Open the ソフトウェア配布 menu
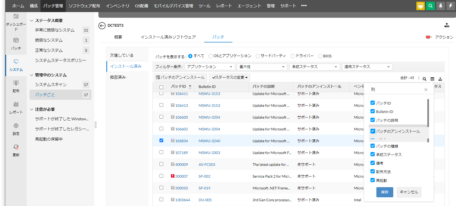Image resolution: width=456 pixels, height=206 pixels. 84,6
